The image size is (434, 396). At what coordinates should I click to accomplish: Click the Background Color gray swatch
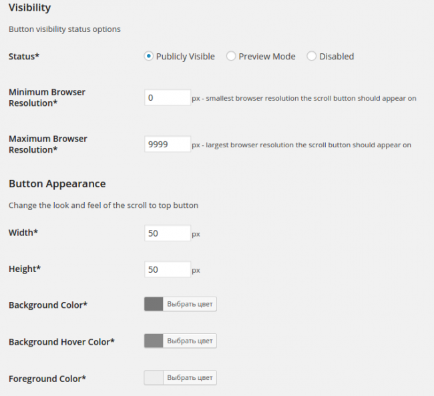point(154,305)
